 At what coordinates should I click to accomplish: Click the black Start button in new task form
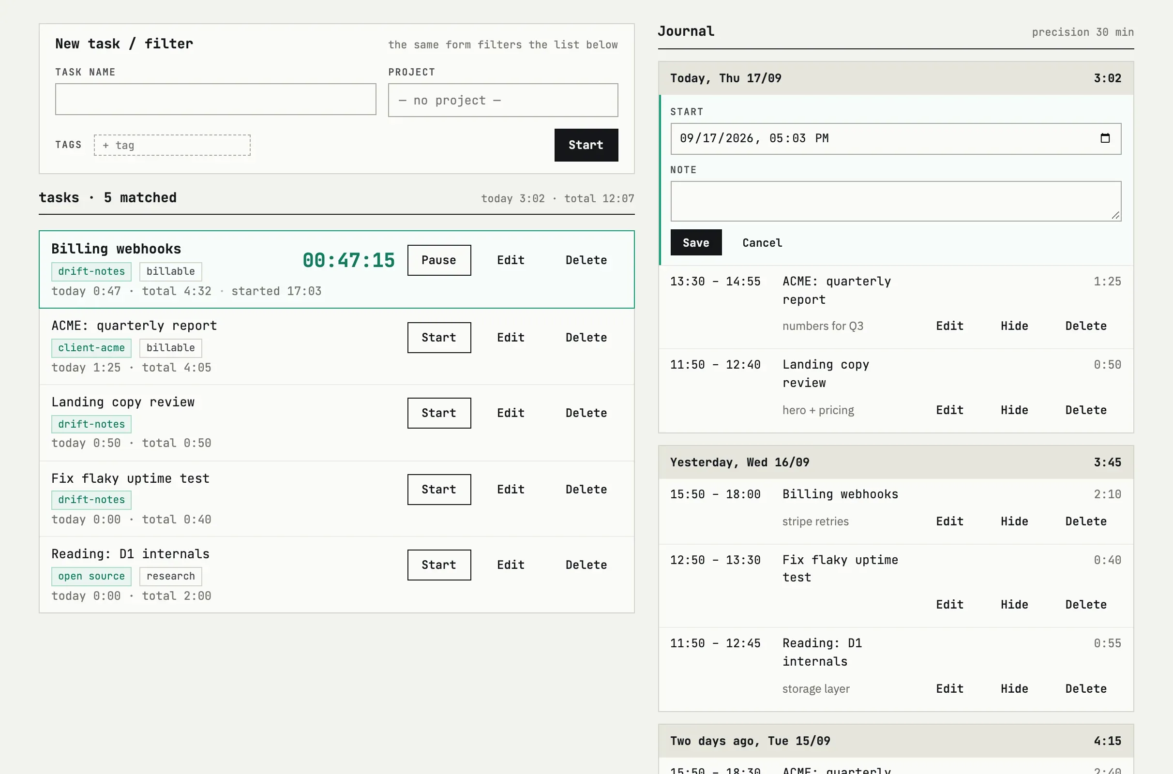(586, 145)
